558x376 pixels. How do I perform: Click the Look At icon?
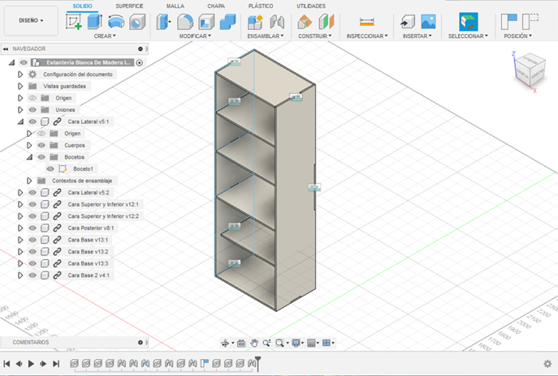241,343
